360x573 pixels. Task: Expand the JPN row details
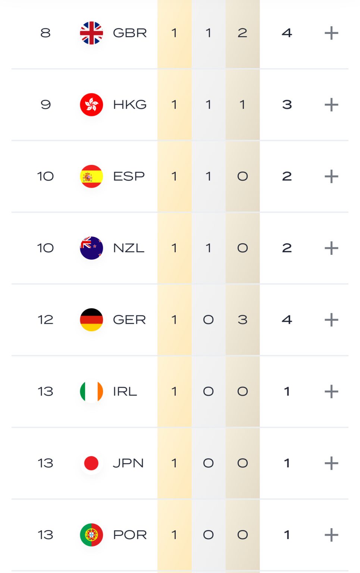click(331, 463)
